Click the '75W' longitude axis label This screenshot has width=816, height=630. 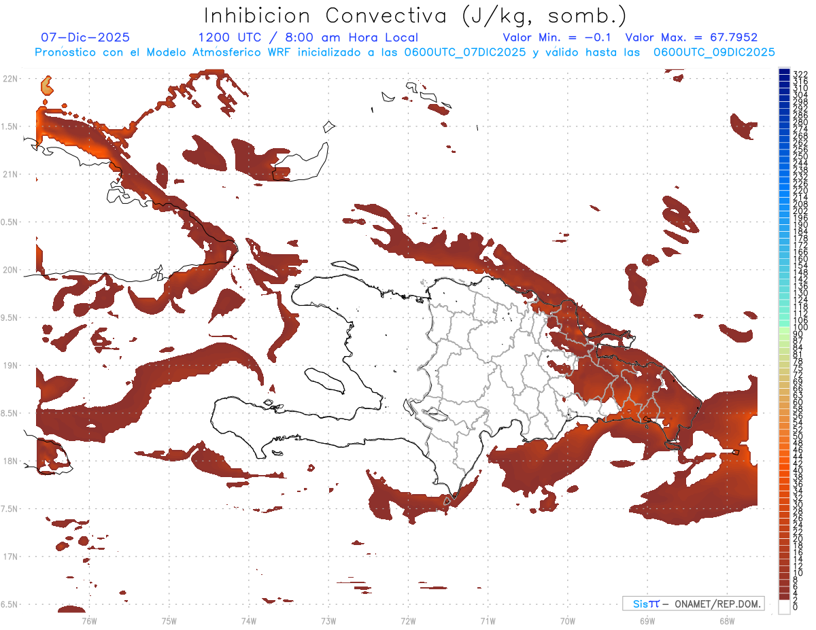tap(169, 621)
